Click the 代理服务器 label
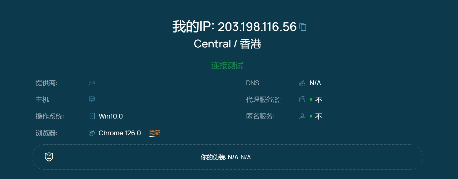Screen dimensions: 458x179 [x=264, y=99]
